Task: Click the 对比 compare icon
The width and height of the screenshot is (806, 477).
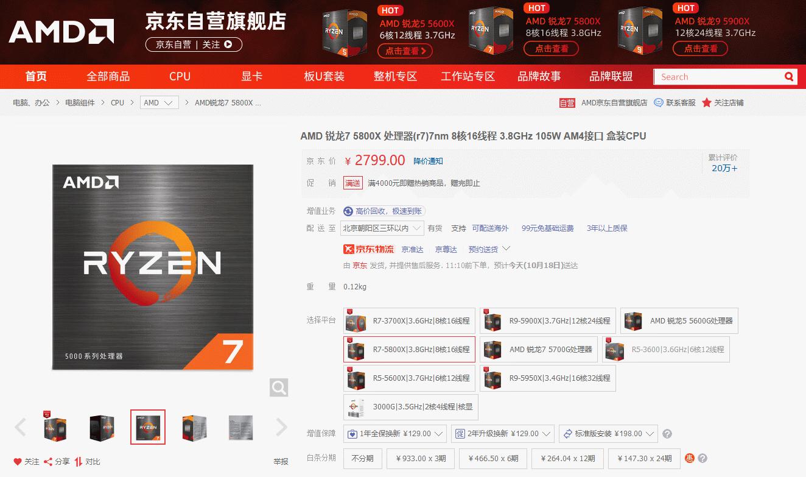Action: coord(79,462)
